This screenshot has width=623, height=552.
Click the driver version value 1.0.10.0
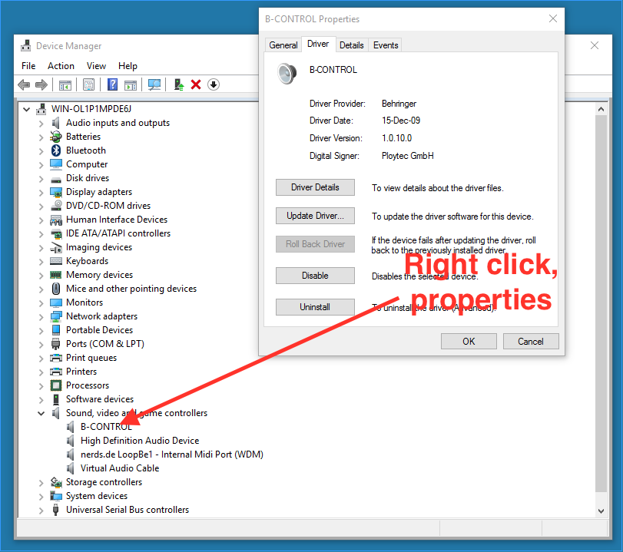point(397,138)
